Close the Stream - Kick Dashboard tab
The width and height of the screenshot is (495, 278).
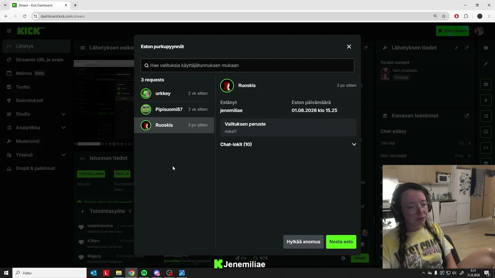66,5
